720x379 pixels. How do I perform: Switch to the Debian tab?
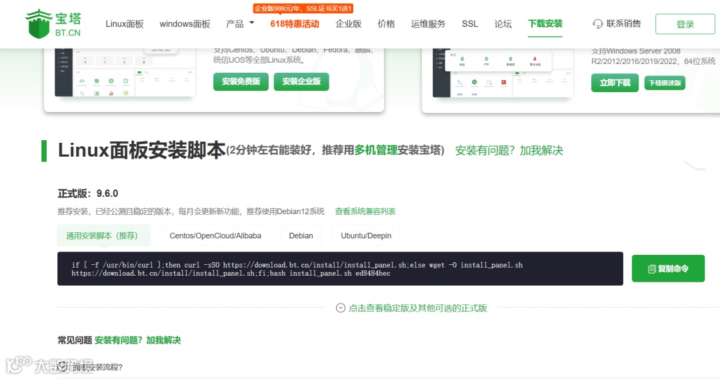point(301,236)
